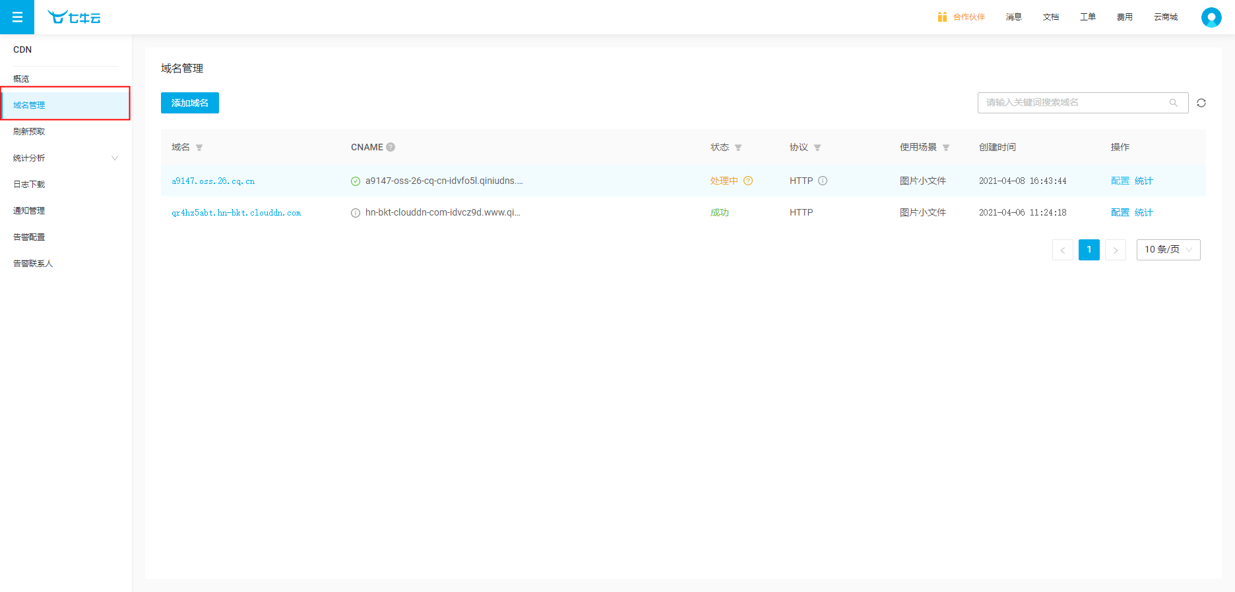Click the 添加域名 button
Screen dimensions: 1235x592
click(x=189, y=103)
